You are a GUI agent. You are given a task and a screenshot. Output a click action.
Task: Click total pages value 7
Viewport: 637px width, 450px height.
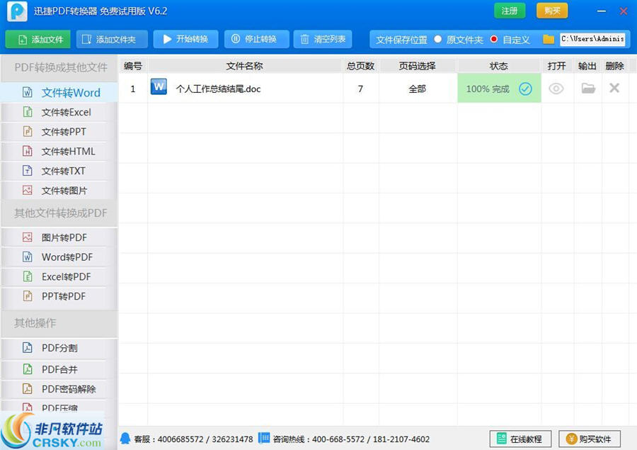pos(360,89)
